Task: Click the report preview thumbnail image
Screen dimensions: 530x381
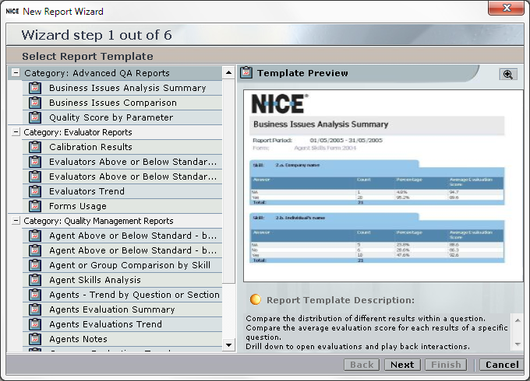Action: (383, 186)
